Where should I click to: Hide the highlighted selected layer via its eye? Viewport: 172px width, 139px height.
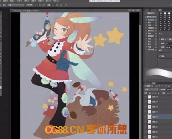click(x=146, y=117)
